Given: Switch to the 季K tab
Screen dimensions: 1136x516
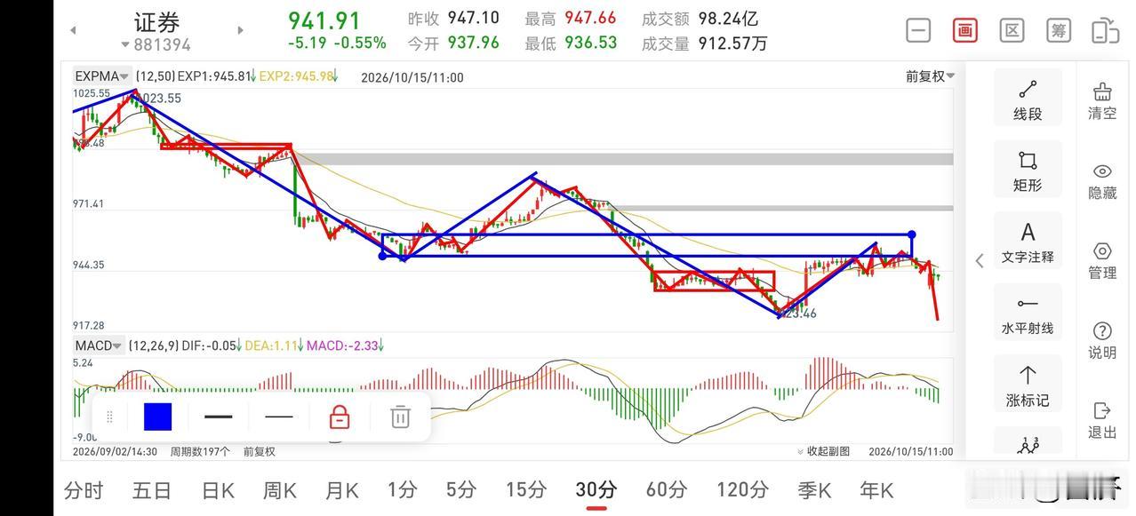Looking at the screenshot, I should [814, 489].
